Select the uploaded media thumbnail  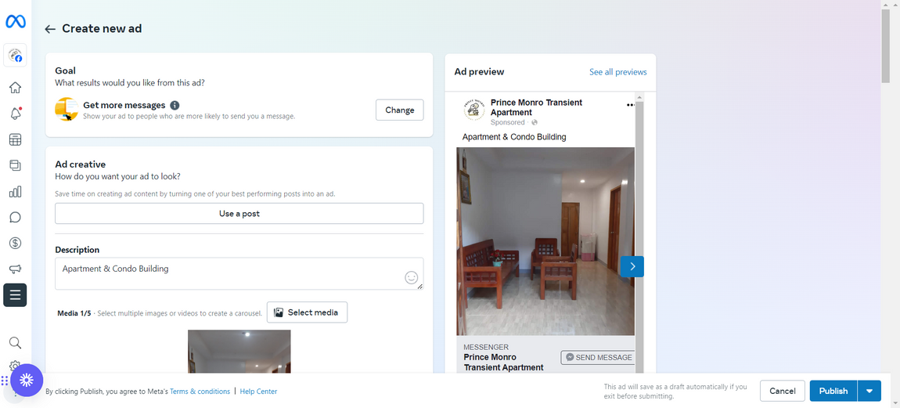(x=239, y=351)
